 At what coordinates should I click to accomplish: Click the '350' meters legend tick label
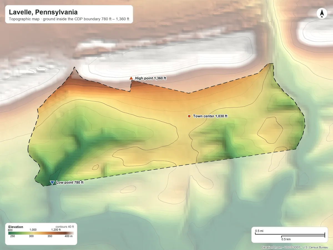coord(50,236)
